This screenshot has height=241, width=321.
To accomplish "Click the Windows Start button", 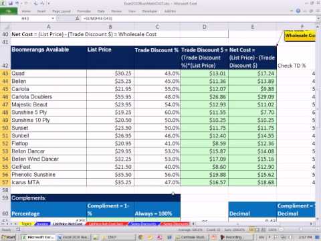I will point(8,237).
